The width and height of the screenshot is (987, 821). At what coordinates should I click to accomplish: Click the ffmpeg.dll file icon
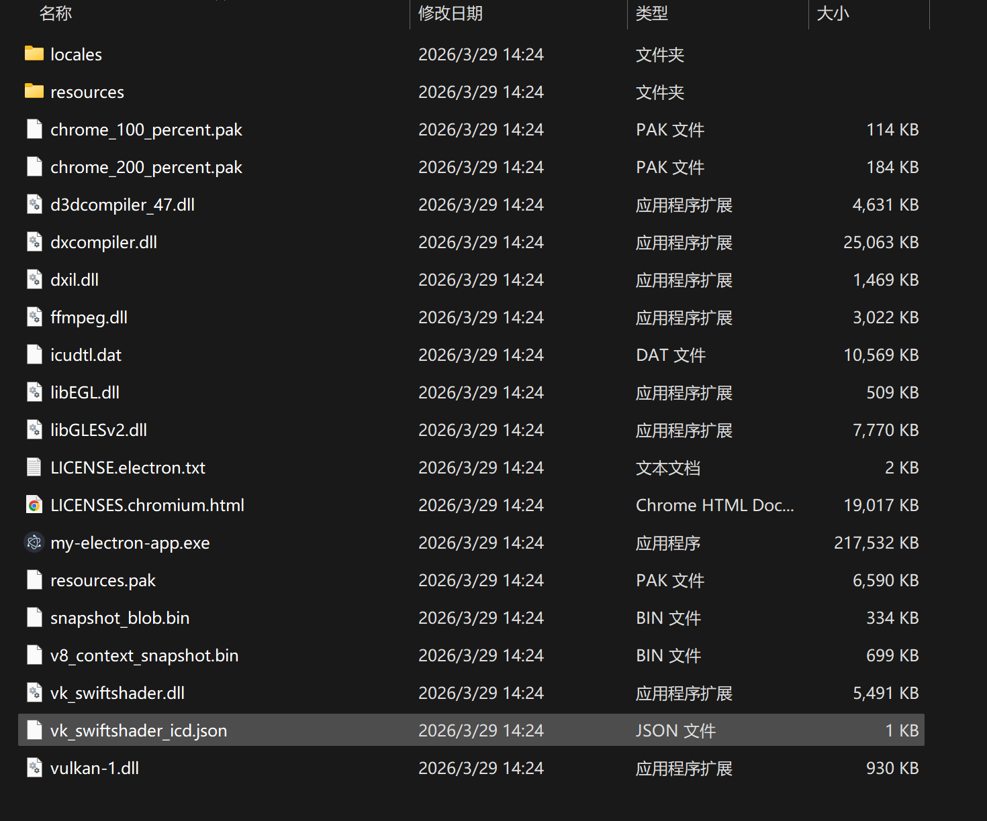pyautogui.click(x=34, y=317)
